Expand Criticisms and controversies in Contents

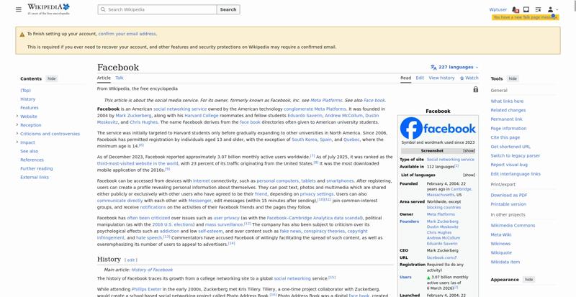click(x=17, y=134)
